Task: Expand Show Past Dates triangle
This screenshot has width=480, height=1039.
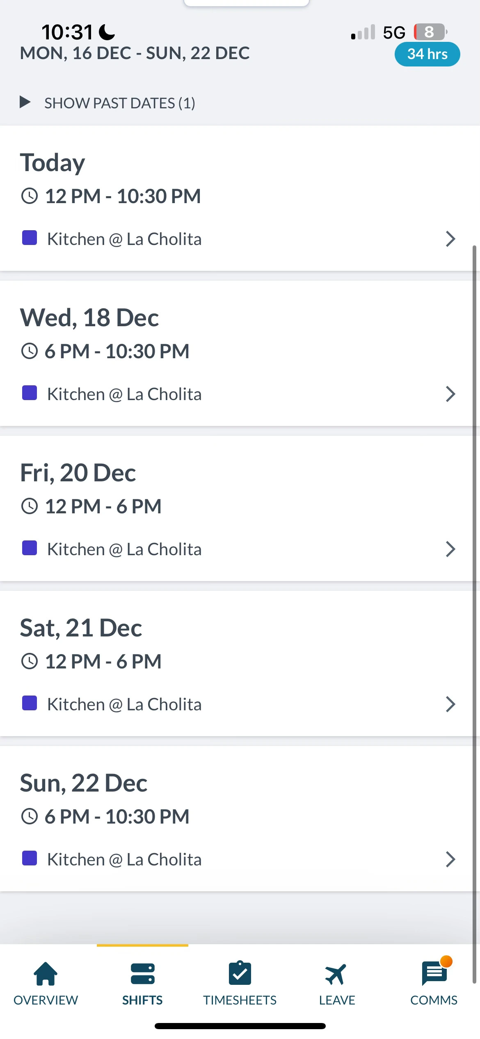Action: 25,102
